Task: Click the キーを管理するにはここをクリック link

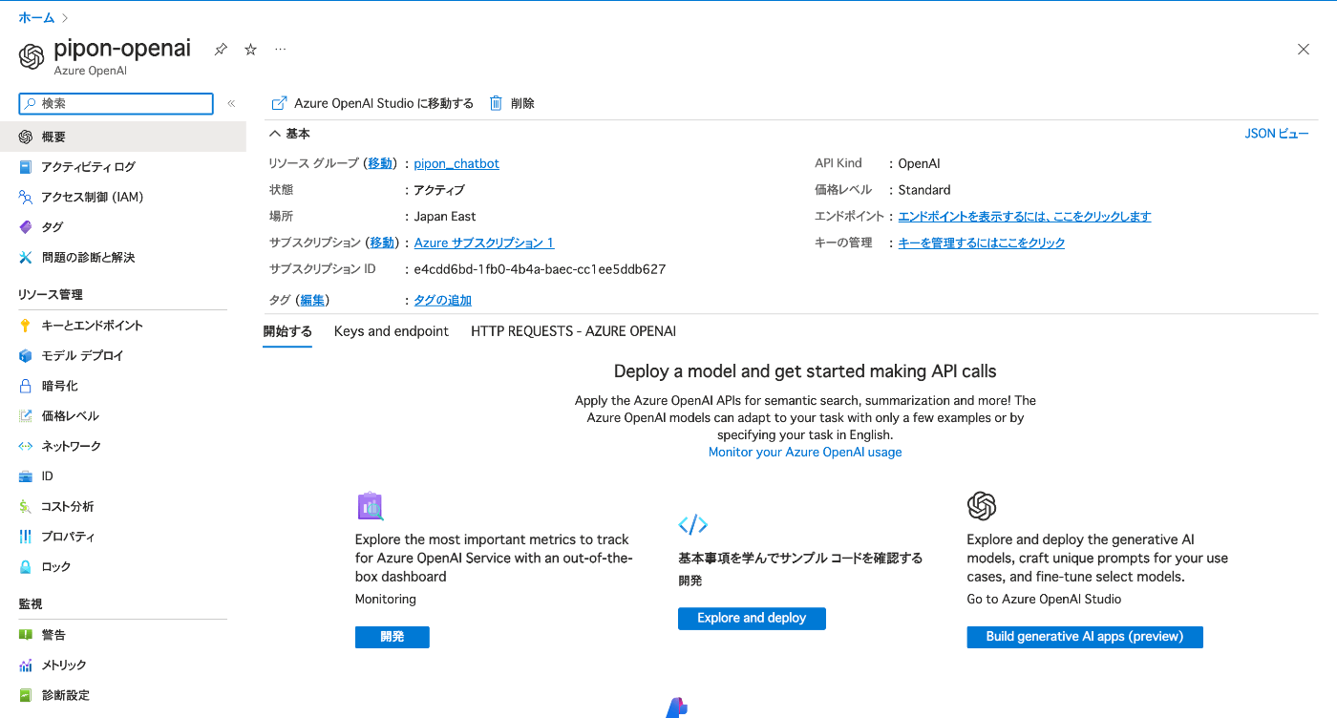Action: (982, 243)
